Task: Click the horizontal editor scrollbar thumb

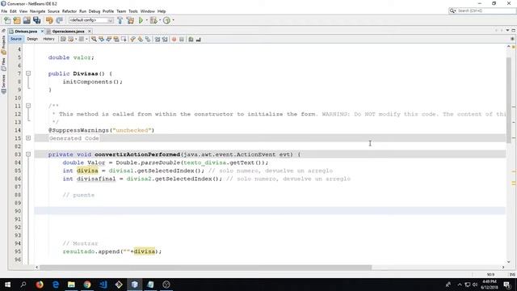Action: (205, 268)
